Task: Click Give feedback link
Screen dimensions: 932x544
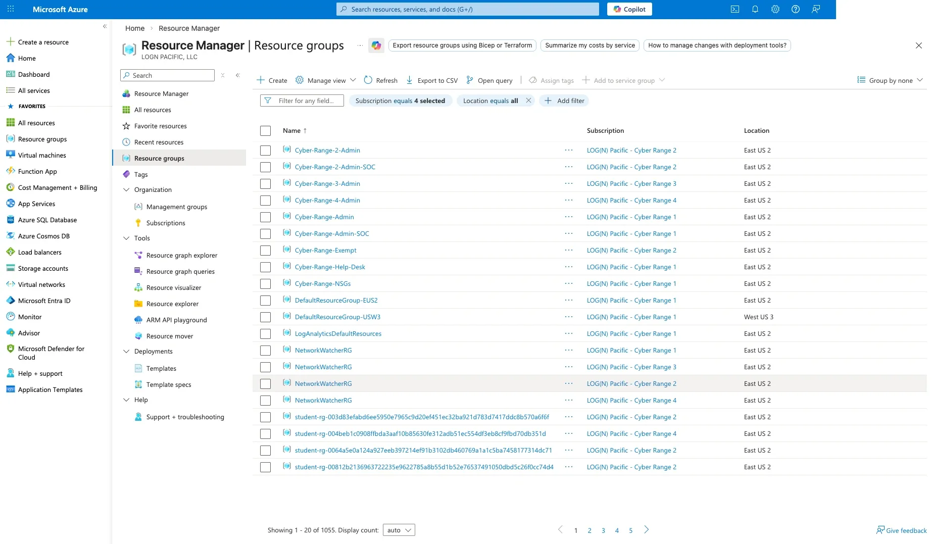Action: pyautogui.click(x=902, y=530)
